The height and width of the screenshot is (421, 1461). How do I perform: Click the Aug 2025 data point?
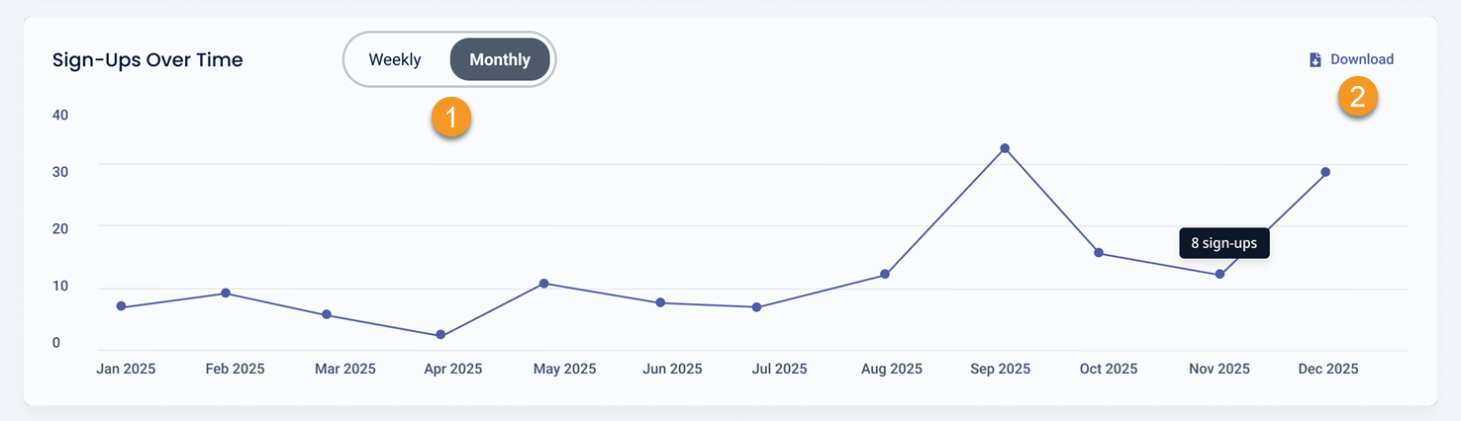pyautogui.click(x=885, y=274)
